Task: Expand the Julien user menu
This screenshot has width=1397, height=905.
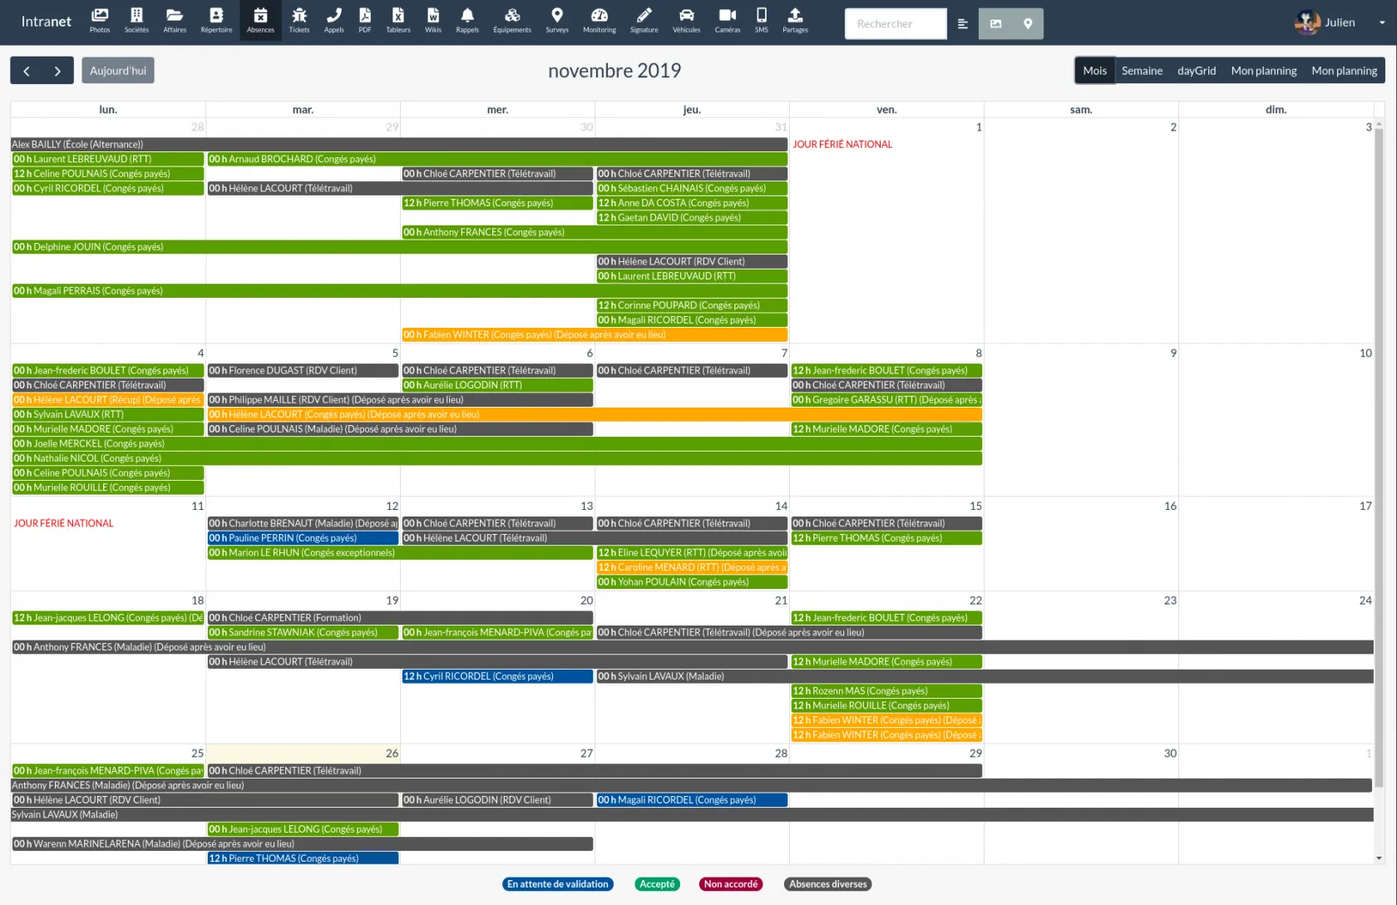Action: coord(1340,22)
